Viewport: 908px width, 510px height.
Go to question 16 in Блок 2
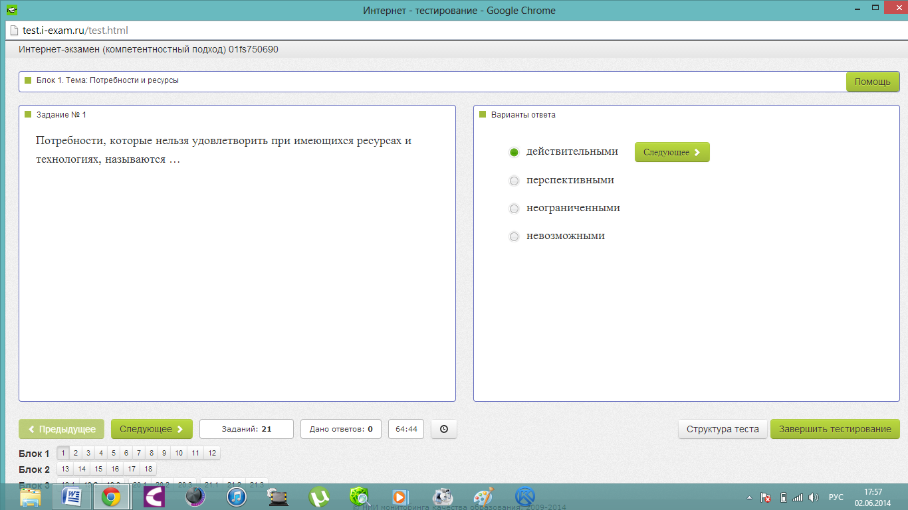(x=115, y=469)
